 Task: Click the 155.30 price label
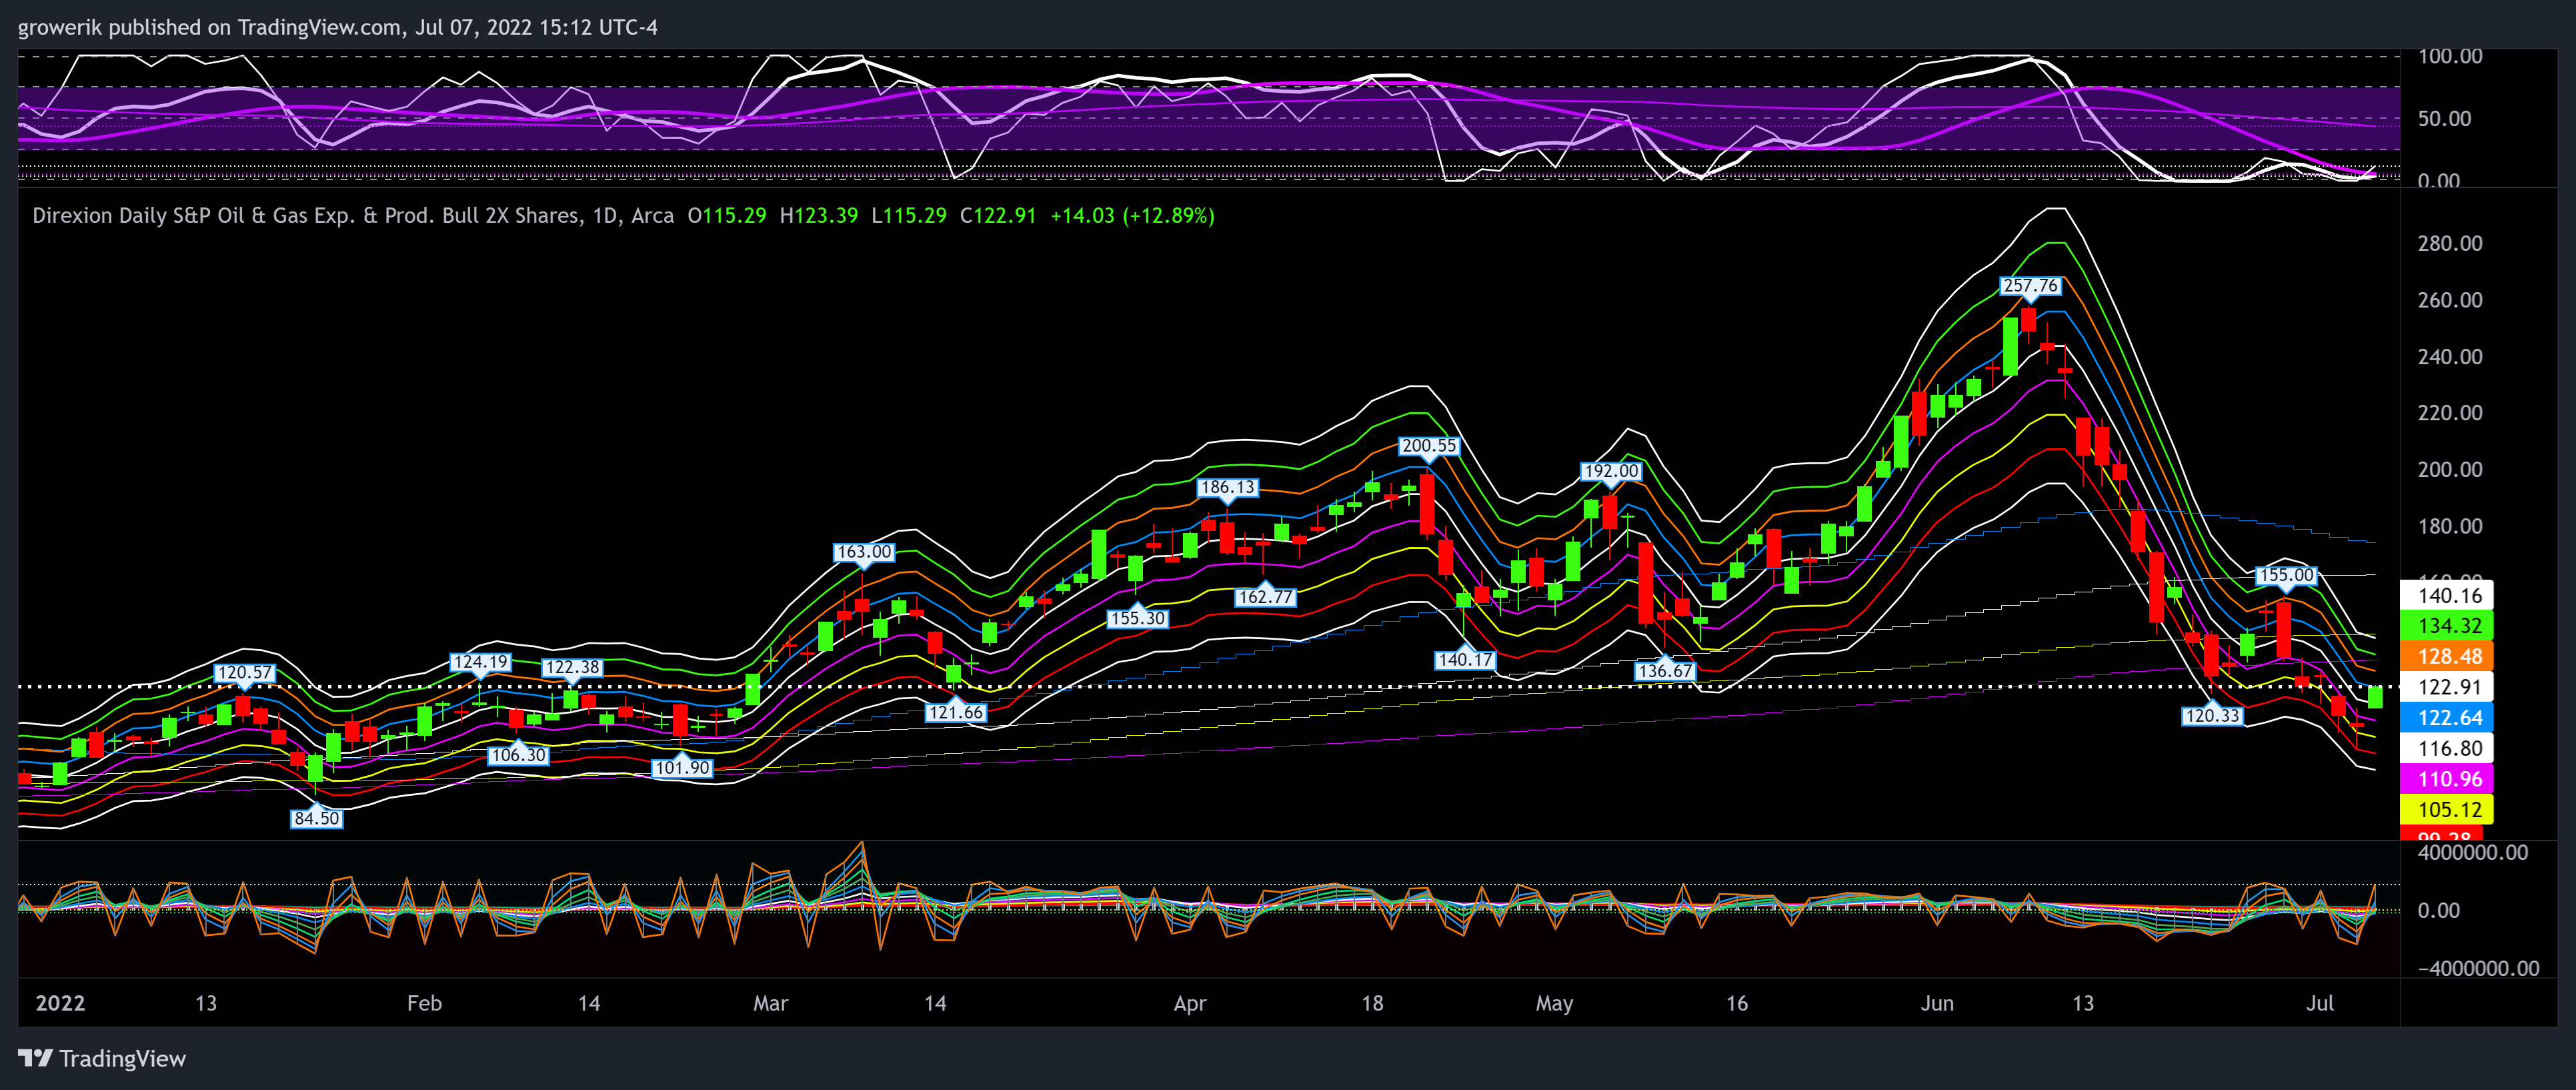tap(1138, 618)
